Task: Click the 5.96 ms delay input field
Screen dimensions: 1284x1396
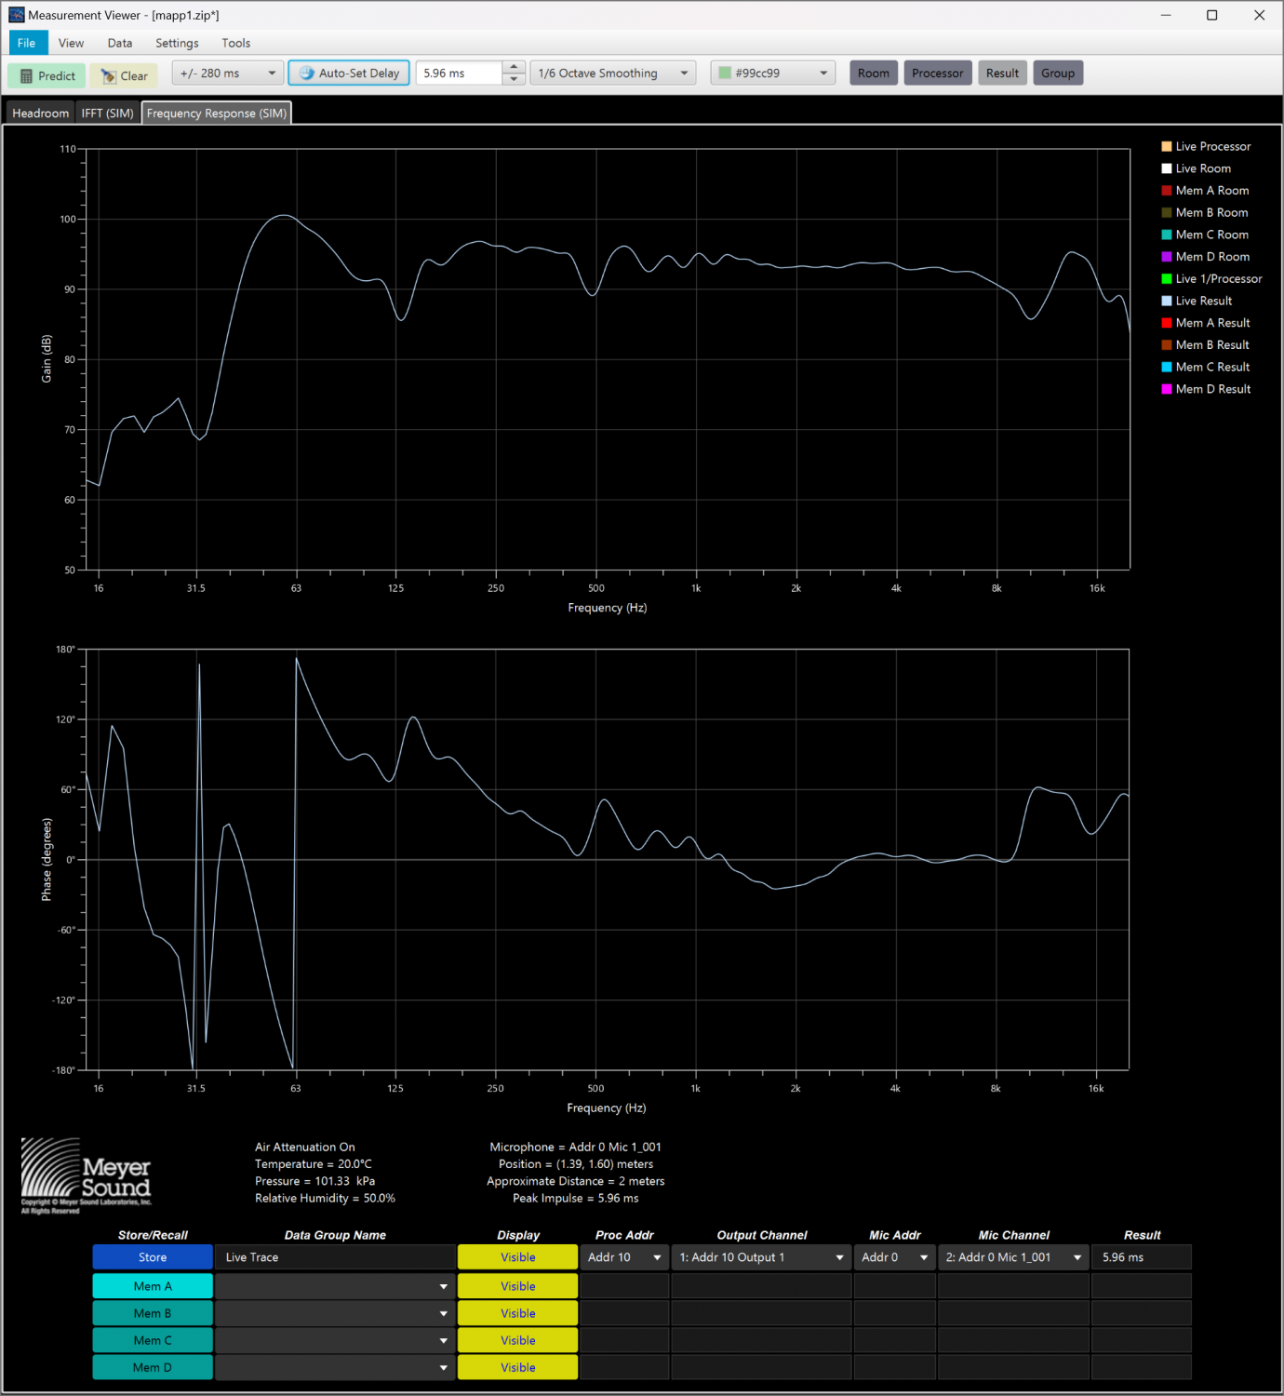Action: pyautogui.click(x=459, y=74)
